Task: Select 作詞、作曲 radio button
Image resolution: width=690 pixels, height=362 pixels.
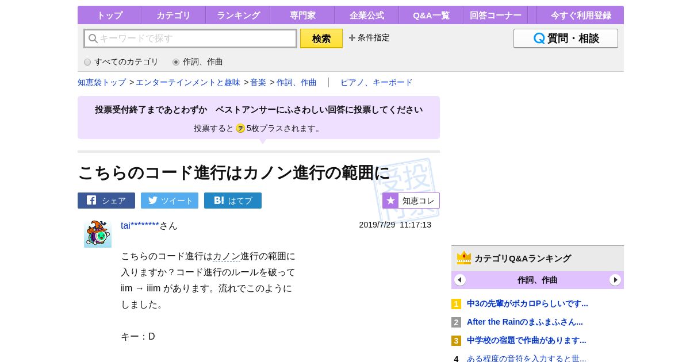Action: 176,62
